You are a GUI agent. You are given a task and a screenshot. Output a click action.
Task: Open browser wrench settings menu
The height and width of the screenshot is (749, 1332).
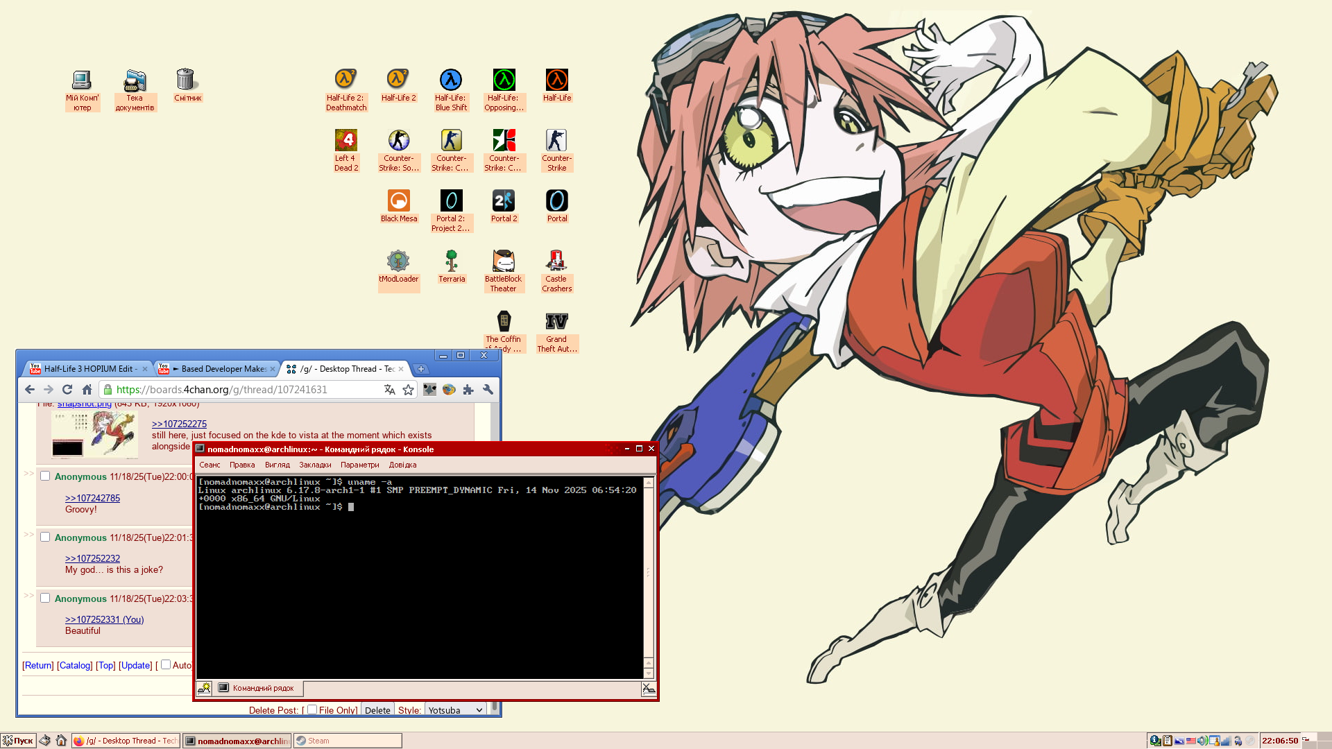(x=488, y=390)
